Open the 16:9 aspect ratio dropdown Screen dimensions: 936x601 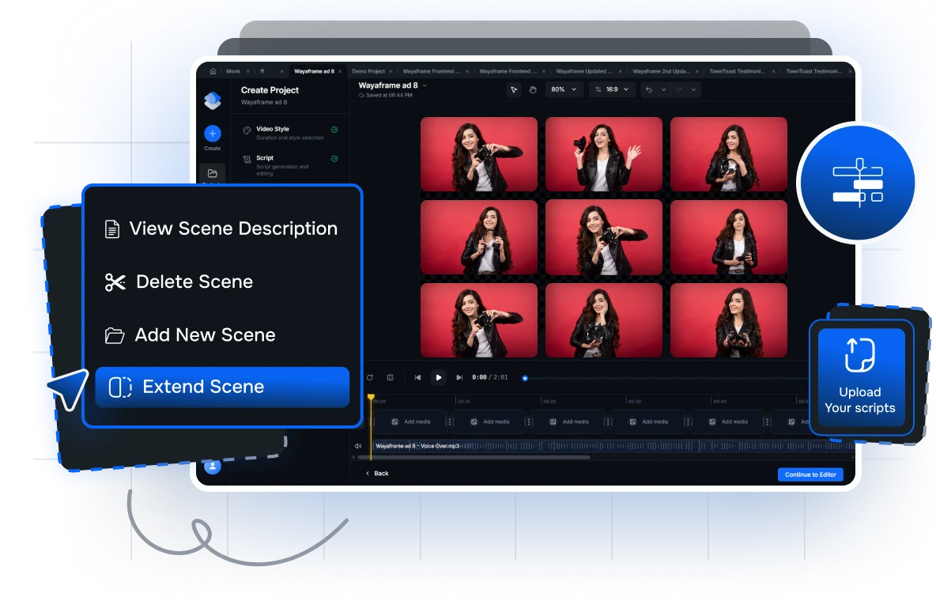coord(613,89)
